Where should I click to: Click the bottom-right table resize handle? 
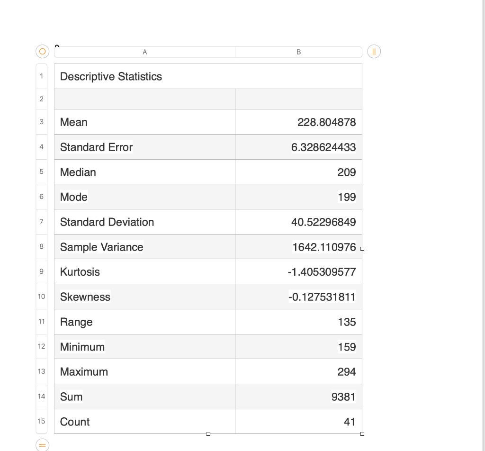coord(362,434)
